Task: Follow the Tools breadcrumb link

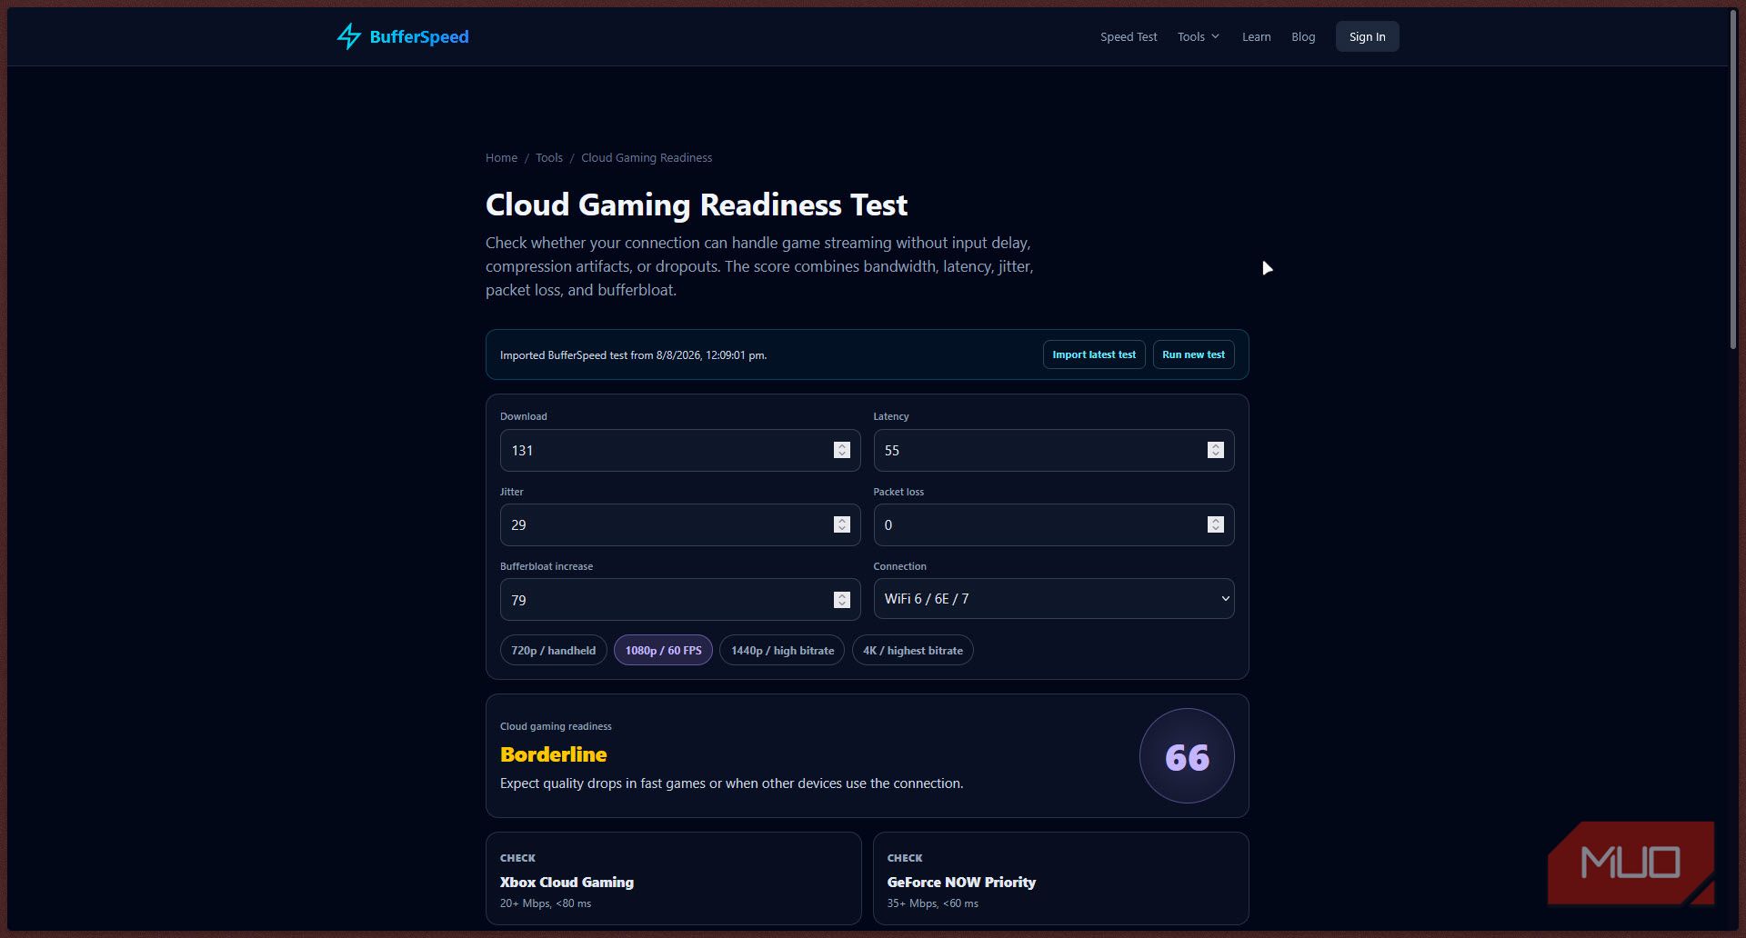Action: pos(548,157)
